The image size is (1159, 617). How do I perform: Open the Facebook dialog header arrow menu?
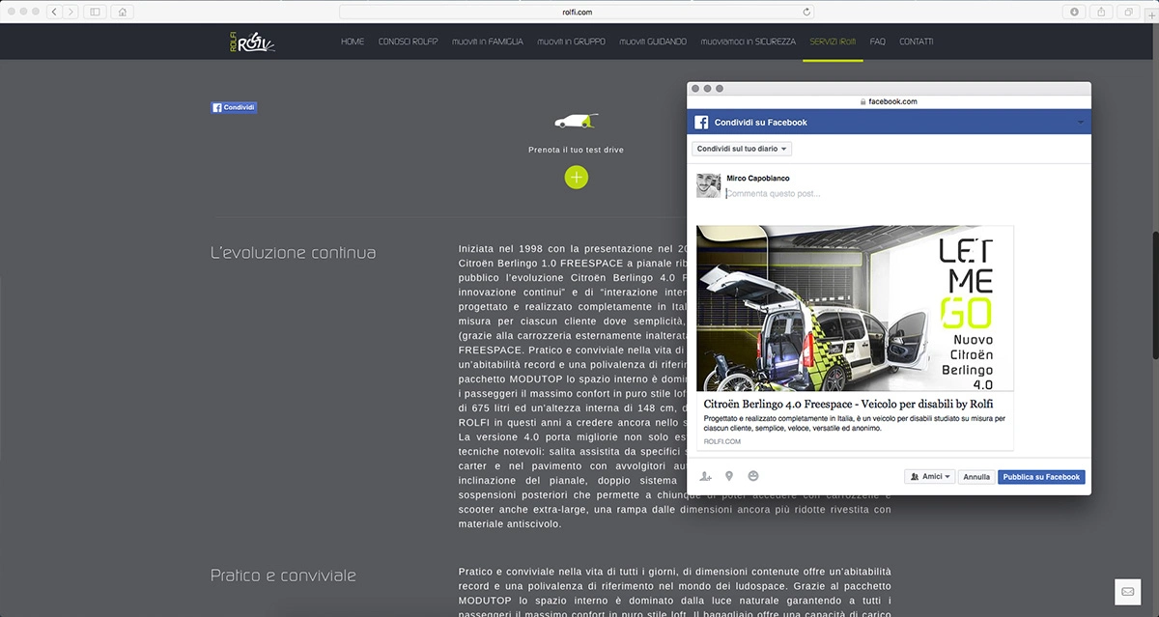[1081, 123]
